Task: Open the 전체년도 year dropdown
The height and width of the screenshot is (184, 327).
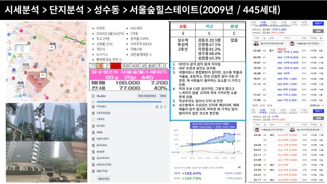Action: click(317, 106)
